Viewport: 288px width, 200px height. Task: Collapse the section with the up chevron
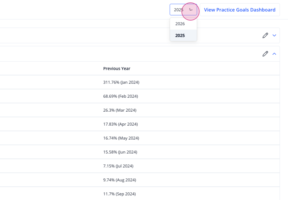click(x=274, y=54)
